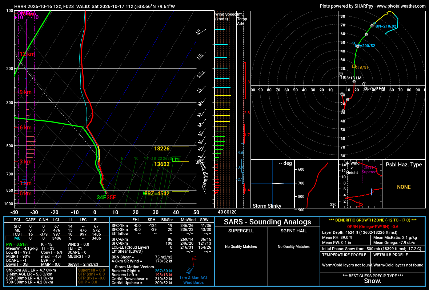Click the '193/13 LM' left-mover label

point(352,78)
